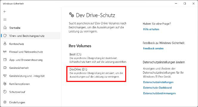Select the DevDrive (D:\) volume entry
The height and width of the screenshot is (107, 198).
[96, 73]
